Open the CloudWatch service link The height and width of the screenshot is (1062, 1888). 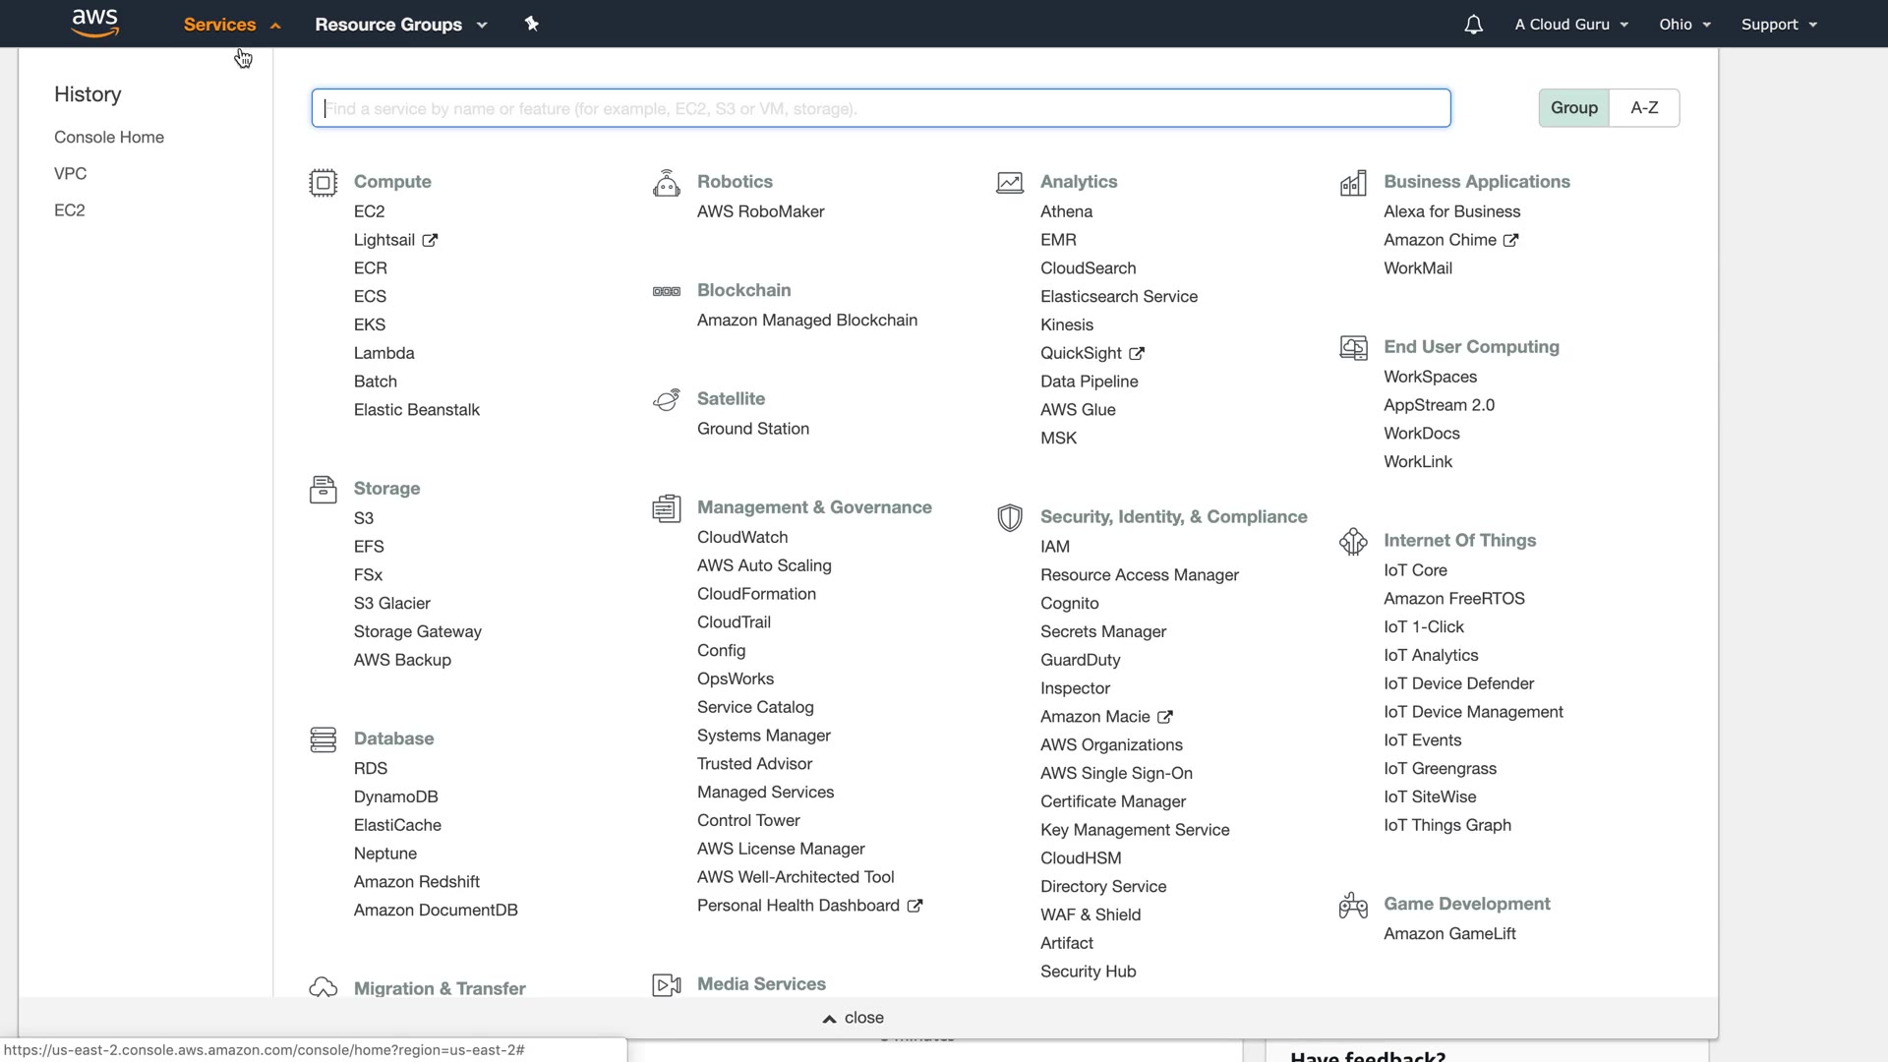[742, 538]
